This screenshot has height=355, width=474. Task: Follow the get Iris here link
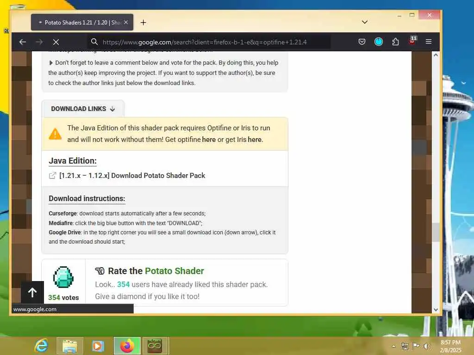click(x=255, y=140)
